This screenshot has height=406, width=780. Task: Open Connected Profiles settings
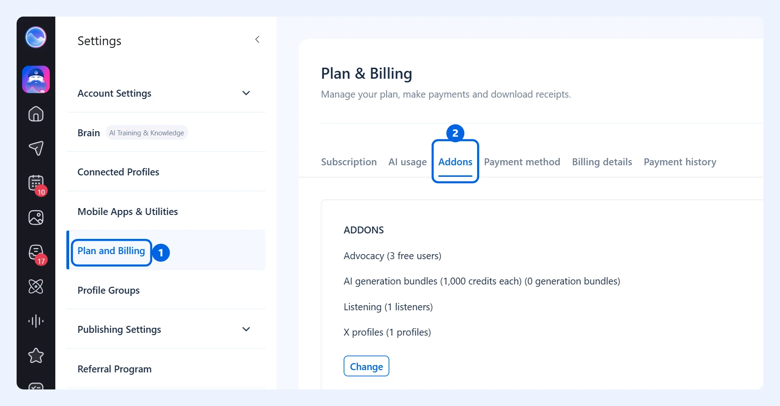coord(166,172)
